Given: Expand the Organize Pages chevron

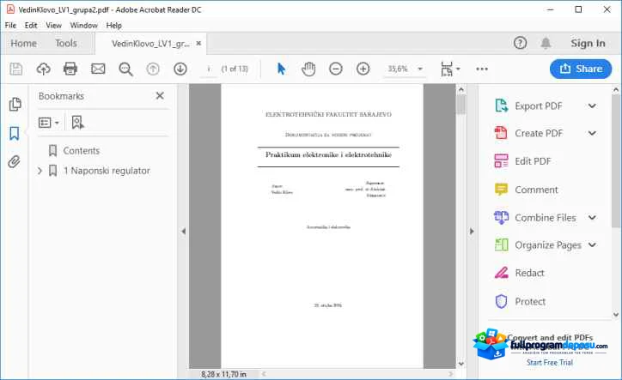Looking at the screenshot, I should (592, 244).
